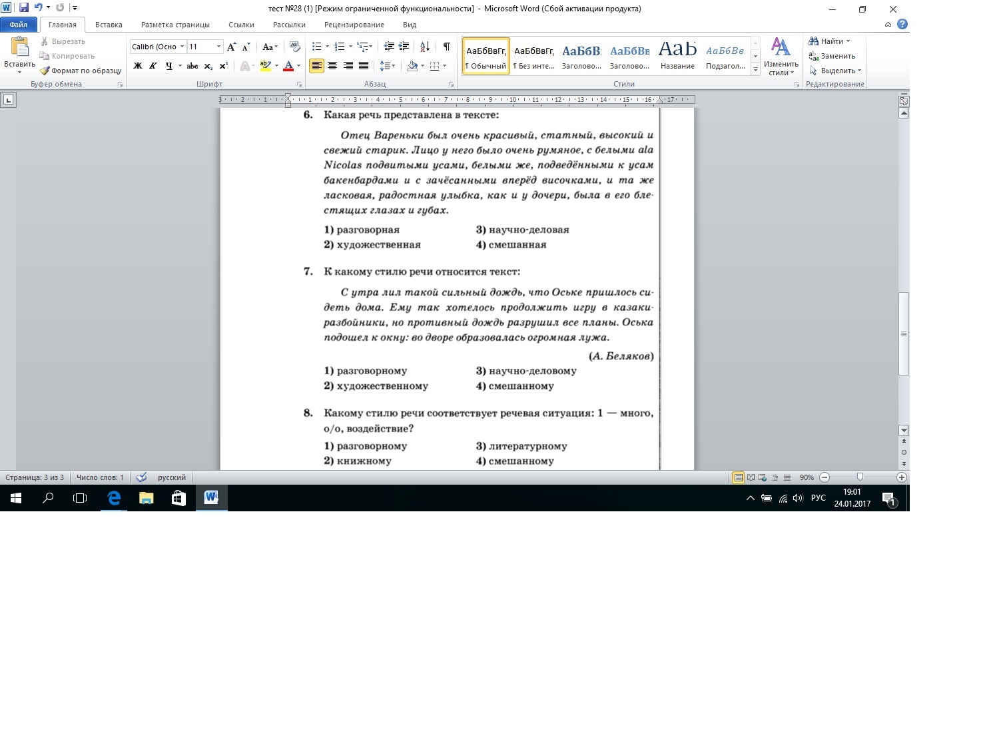The width and height of the screenshot is (999, 749).
Task: Select the Обычный style thumbnail
Action: [486, 56]
